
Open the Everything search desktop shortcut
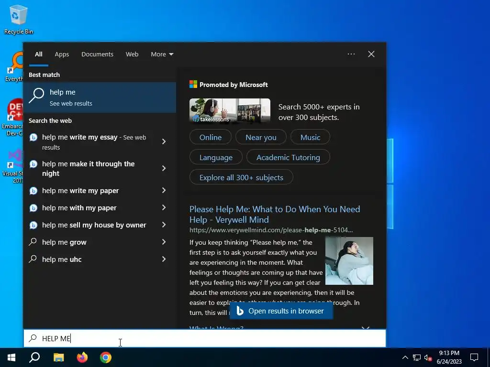tap(14, 67)
